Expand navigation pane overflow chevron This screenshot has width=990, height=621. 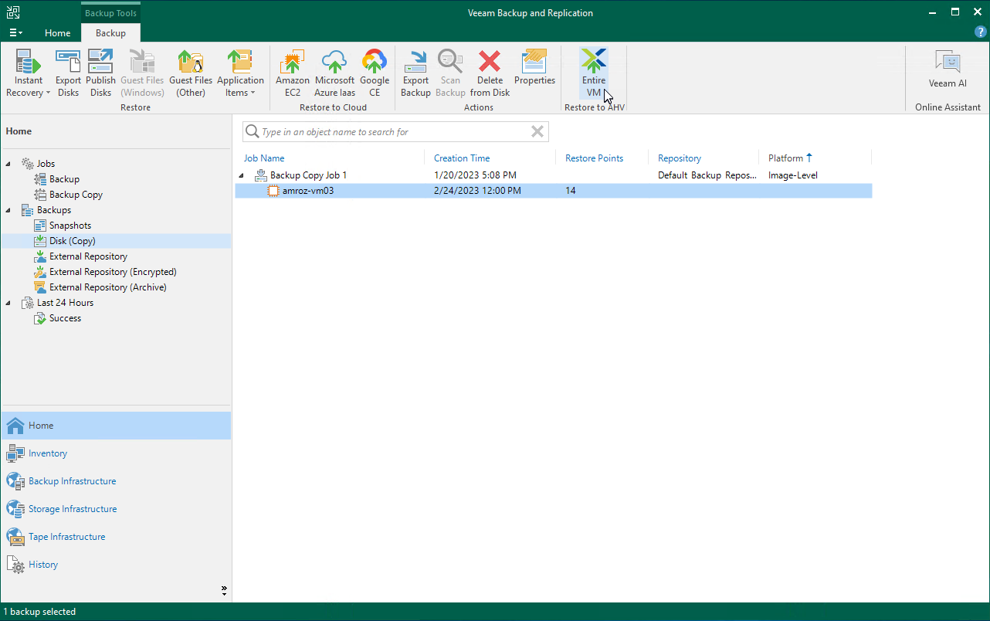[224, 591]
